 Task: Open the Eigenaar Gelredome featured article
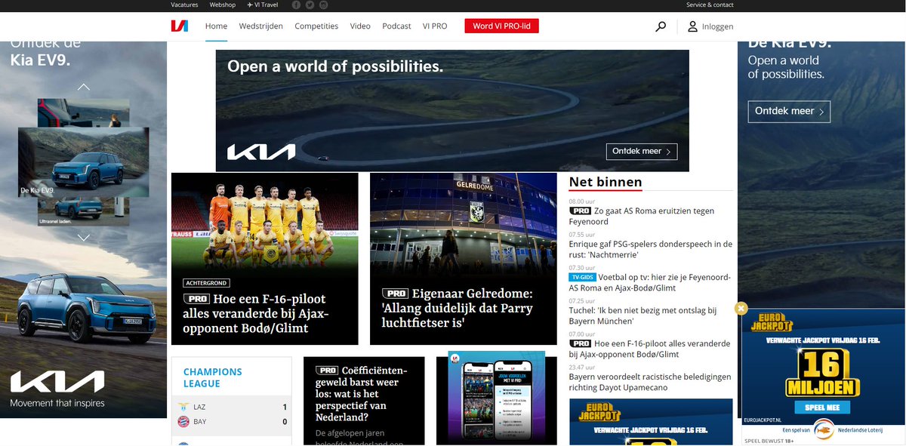[x=464, y=259]
